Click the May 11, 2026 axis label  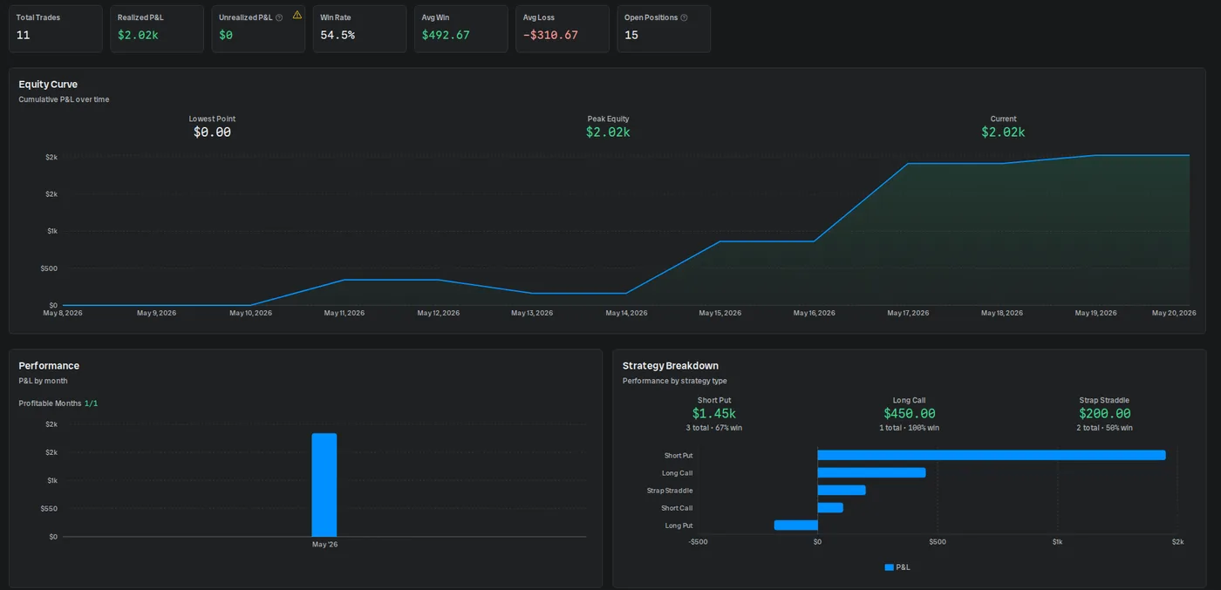tap(344, 313)
